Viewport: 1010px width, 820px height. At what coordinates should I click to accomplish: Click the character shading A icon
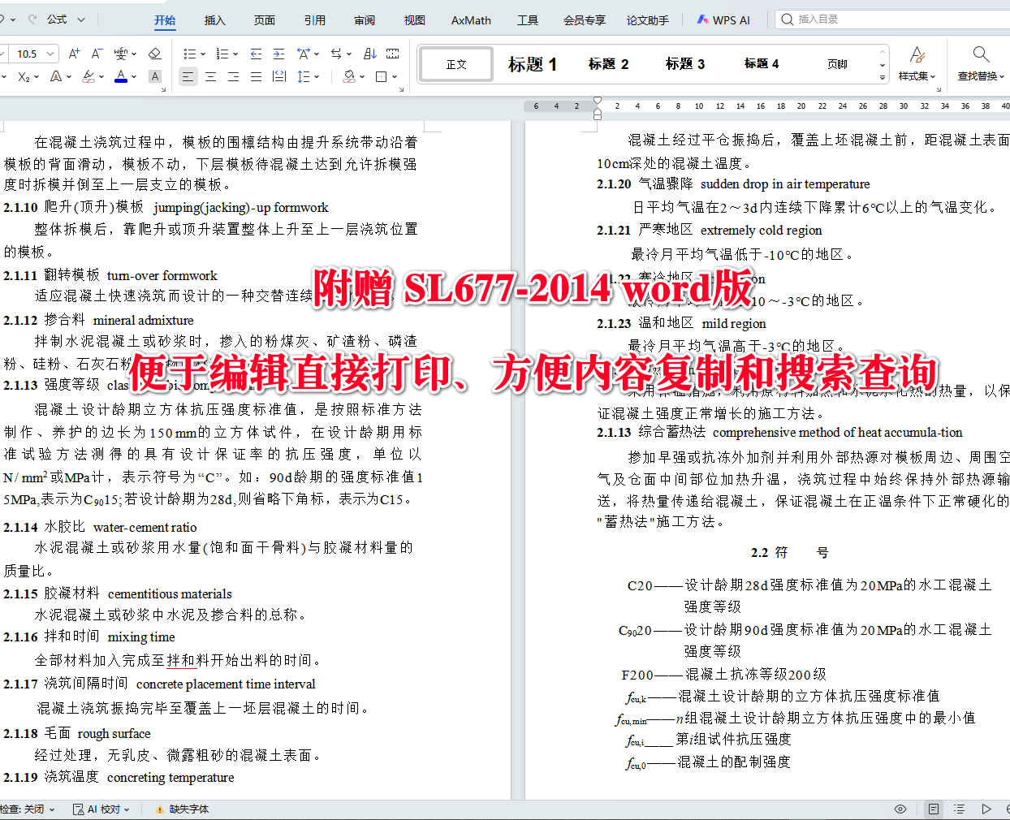[x=155, y=76]
